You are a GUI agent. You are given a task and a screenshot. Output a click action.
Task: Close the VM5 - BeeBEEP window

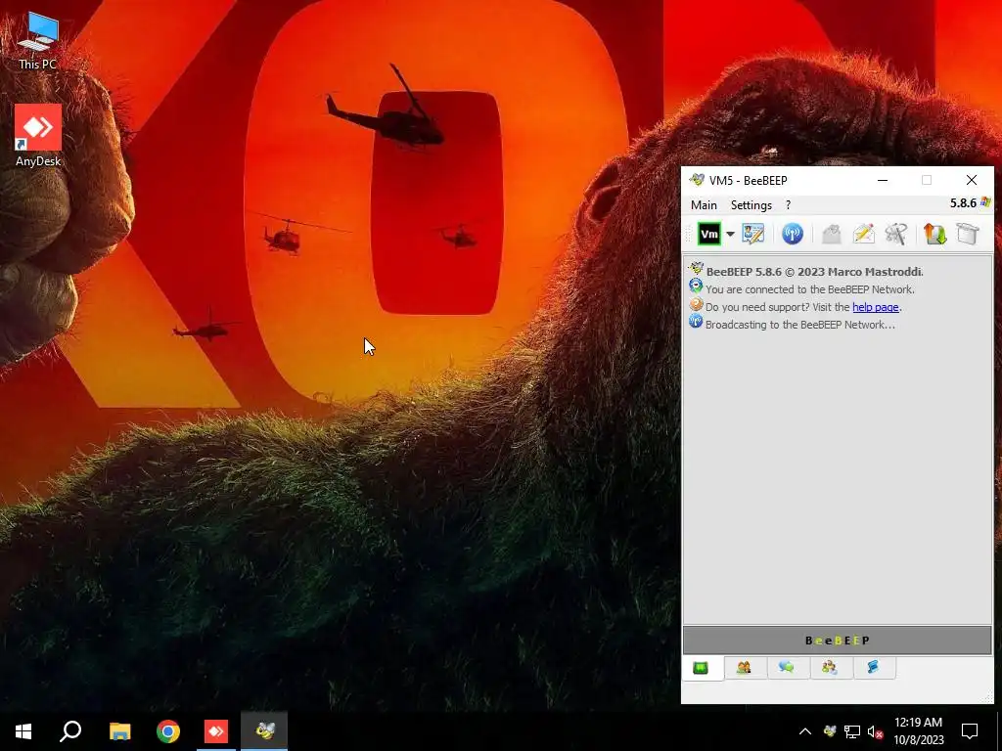click(972, 180)
